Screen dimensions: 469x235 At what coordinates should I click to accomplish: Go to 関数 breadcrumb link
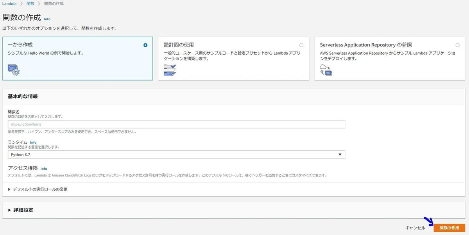(30, 4)
